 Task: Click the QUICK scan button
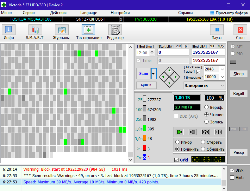pos(147,85)
